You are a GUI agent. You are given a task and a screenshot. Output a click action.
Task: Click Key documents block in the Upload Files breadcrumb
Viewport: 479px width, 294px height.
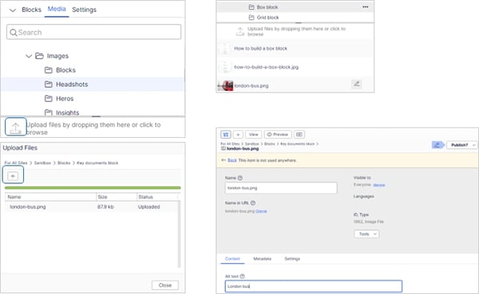(x=97, y=163)
